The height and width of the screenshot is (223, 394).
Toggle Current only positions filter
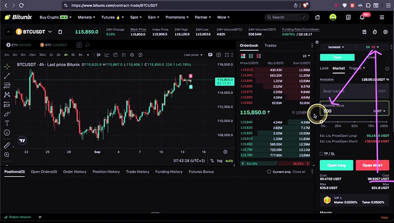point(269,172)
